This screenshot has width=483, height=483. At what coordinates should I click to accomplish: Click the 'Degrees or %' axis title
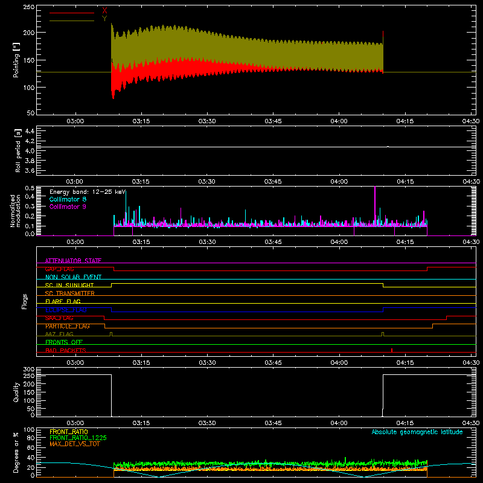pyautogui.click(x=16, y=452)
